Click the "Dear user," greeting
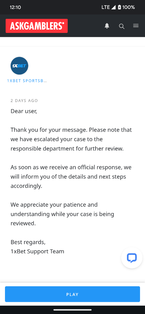Screen dimensions: 145x314 tap(24, 111)
